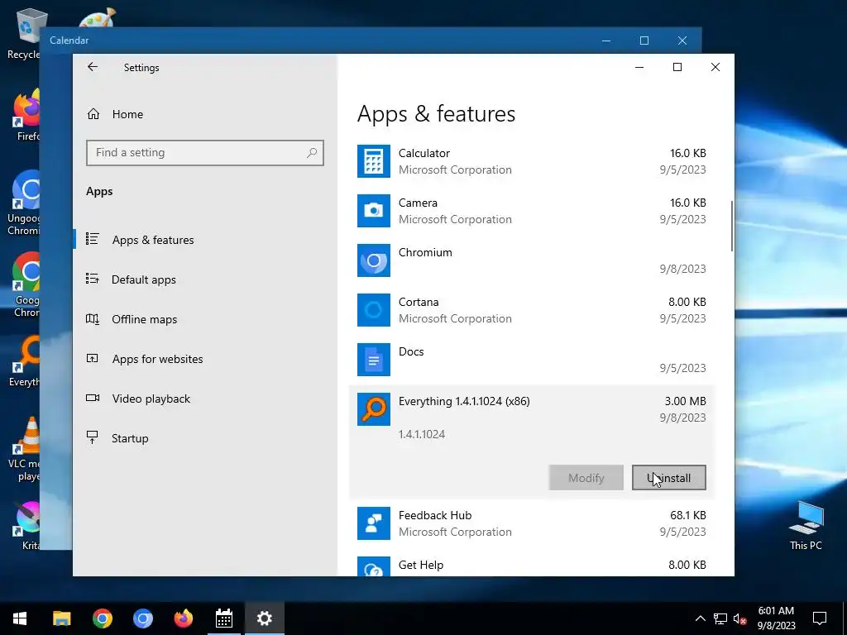
Task: Click the search magnifier in Find a setting
Action: click(312, 153)
